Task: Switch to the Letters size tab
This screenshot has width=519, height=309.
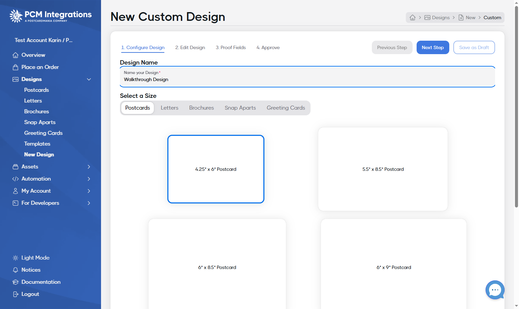Action: pyautogui.click(x=169, y=108)
